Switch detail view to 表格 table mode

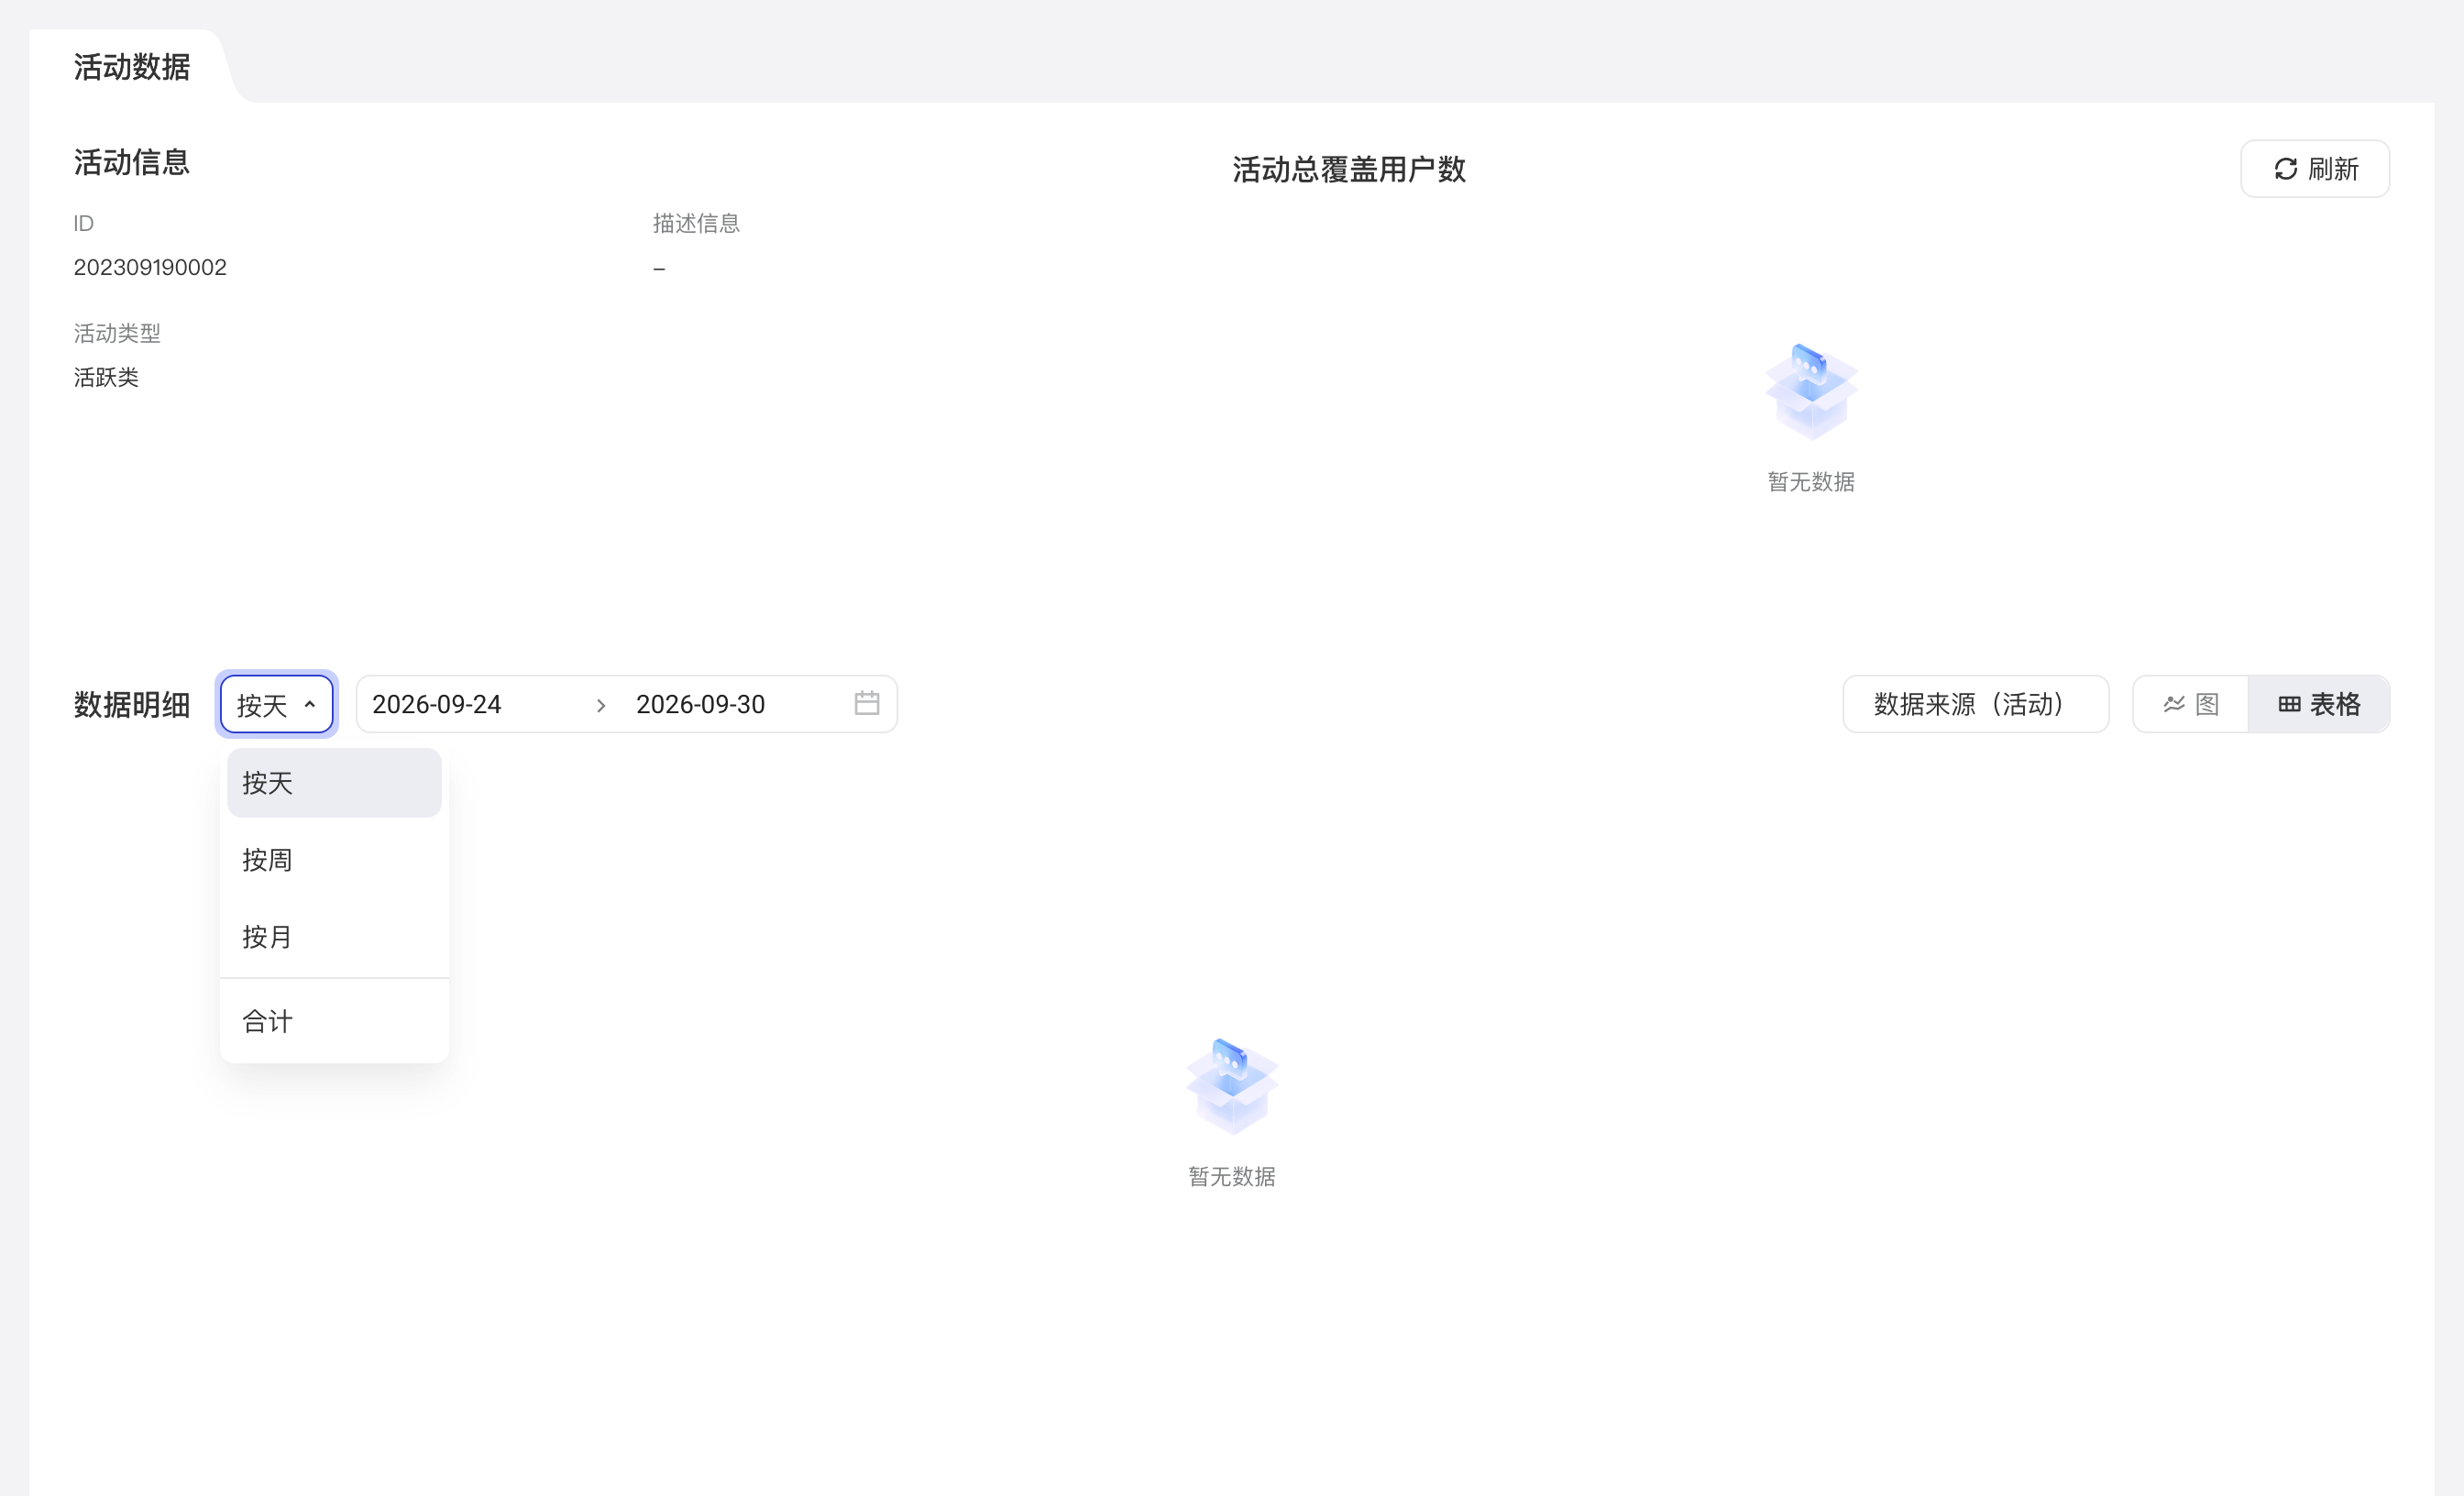coord(2319,704)
